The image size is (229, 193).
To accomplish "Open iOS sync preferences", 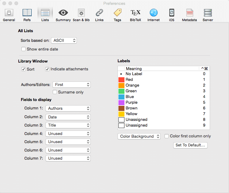I will point(172,15).
